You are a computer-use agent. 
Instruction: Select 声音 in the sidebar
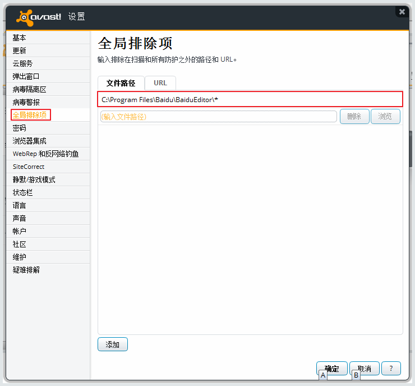(x=48, y=218)
